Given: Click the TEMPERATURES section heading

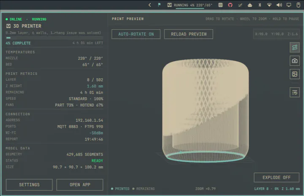Looking at the screenshot, I should 20,52.
